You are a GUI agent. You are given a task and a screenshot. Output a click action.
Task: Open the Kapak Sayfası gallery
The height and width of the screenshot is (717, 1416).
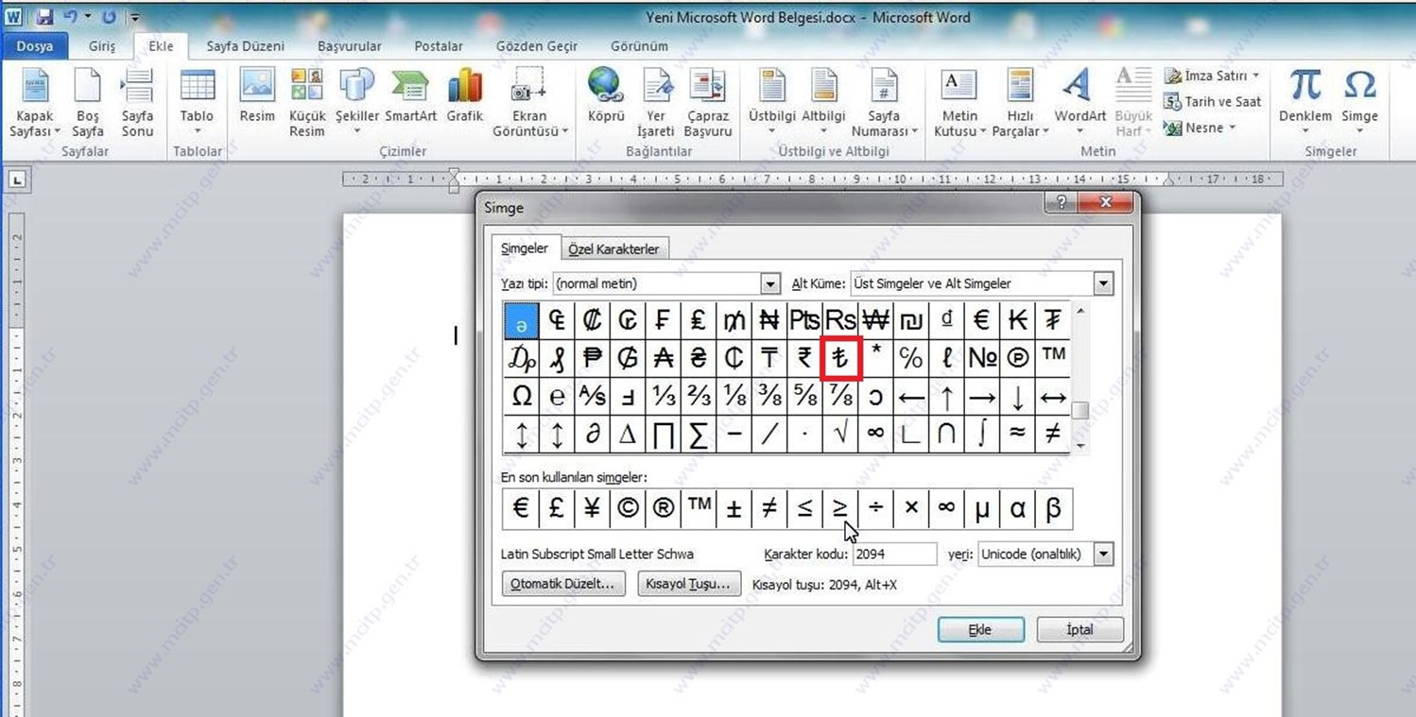(x=35, y=103)
